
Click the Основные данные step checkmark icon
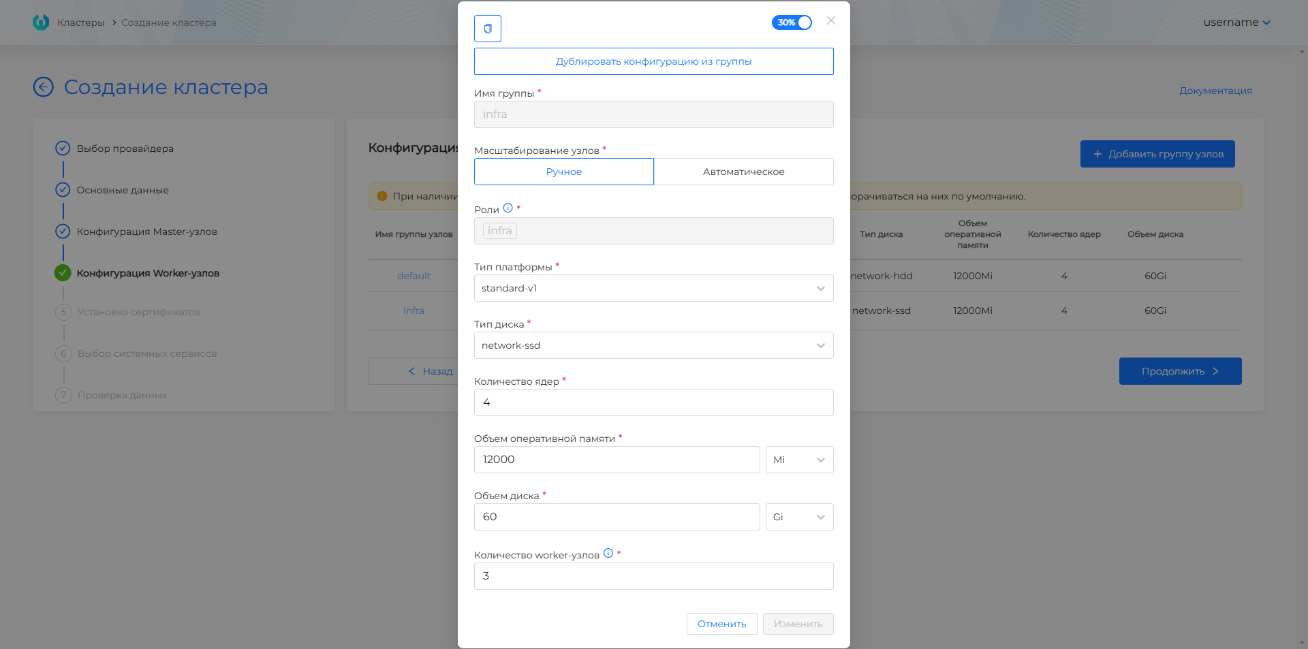coord(63,190)
